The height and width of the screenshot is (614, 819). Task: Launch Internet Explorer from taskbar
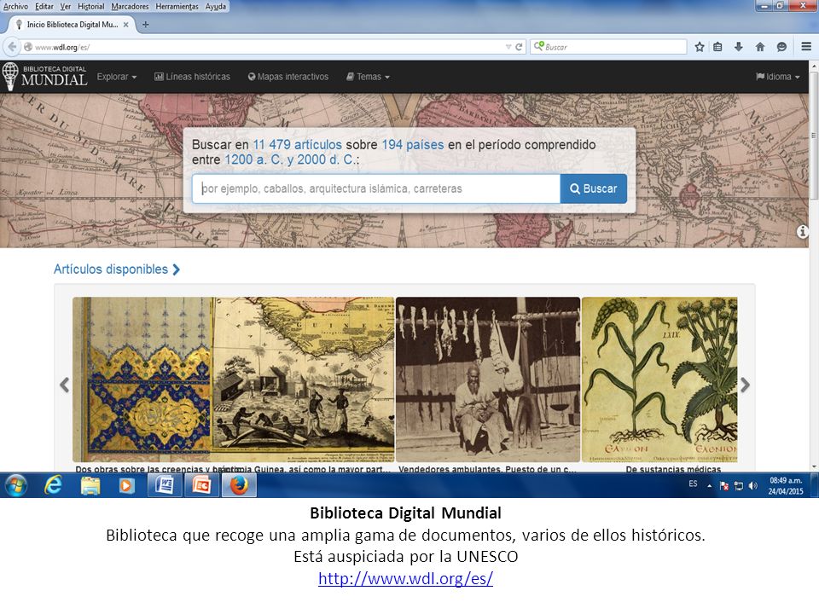click(53, 485)
